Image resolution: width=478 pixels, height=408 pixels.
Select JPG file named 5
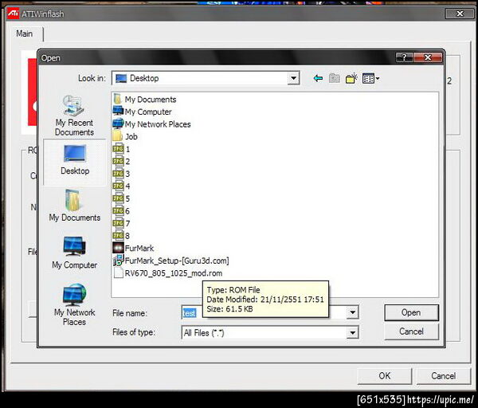click(x=121, y=198)
